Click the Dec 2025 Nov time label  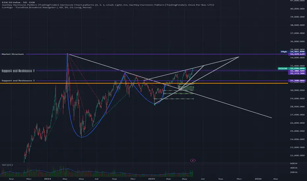tap(239, 179)
